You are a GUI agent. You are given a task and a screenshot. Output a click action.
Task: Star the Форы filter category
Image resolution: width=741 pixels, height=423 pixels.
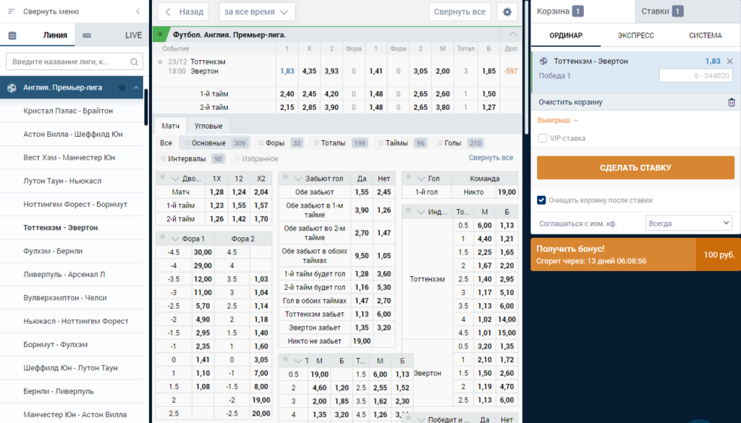pyautogui.click(x=261, y=143)
